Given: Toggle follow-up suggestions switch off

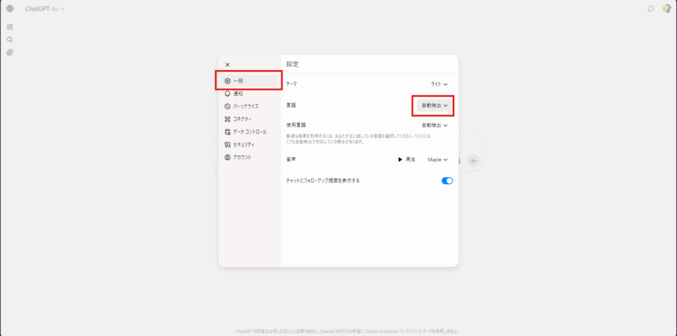Looking at the screenshot, I should [x=447, y=181].
